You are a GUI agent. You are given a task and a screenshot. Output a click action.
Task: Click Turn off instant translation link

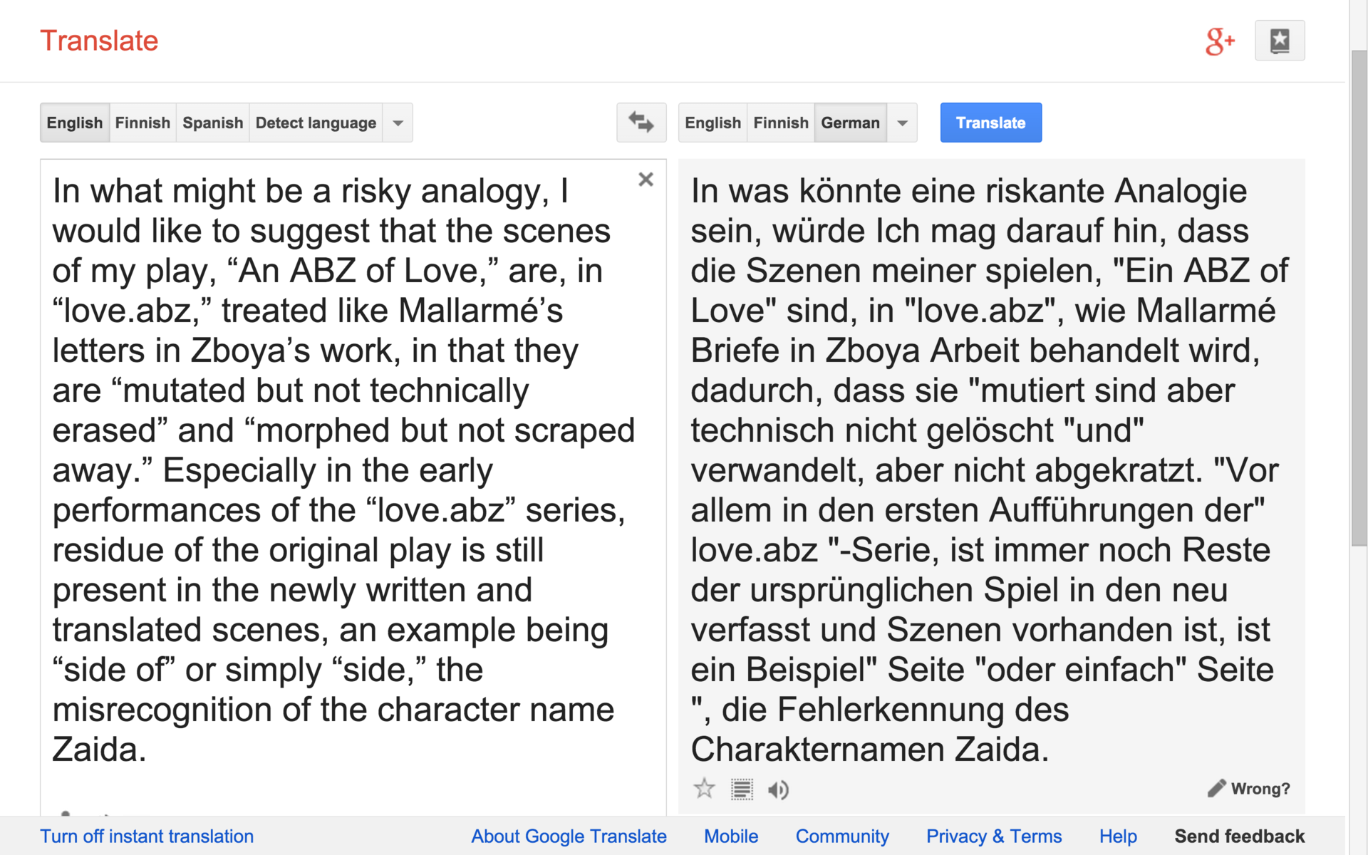(x=147, y=836)
